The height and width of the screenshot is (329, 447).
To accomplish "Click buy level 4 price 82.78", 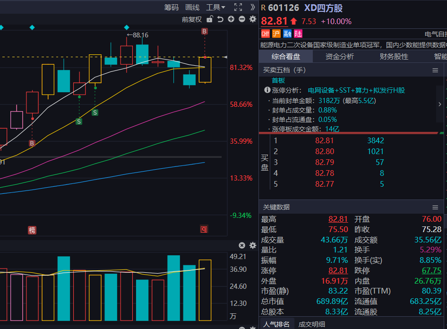I will pos(325,173).
